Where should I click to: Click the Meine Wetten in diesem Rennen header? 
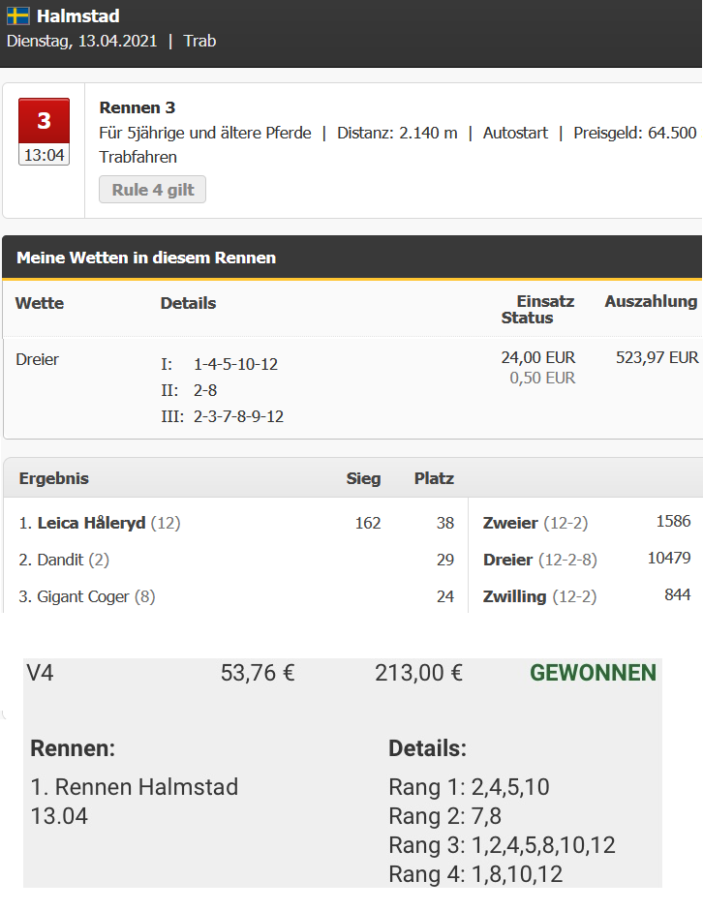coord(146,258)
